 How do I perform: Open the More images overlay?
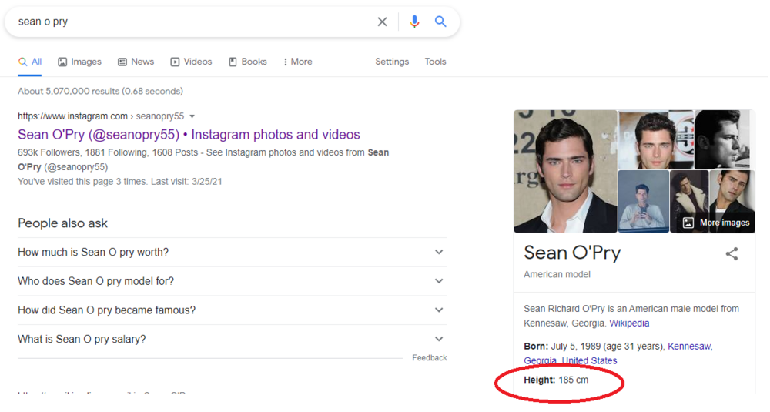(x=716, y=223)
